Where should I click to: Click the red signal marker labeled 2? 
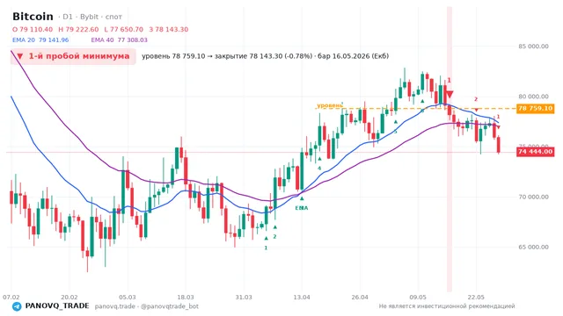[476, 110]
